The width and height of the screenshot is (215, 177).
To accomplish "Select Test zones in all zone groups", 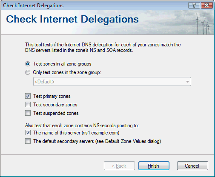I will coord(28,64).
